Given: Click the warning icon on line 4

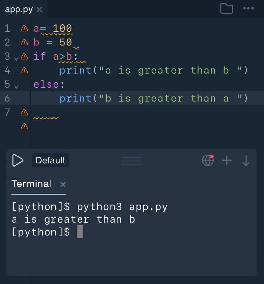Looking at the screenshot, I should [x=24, y=70].
